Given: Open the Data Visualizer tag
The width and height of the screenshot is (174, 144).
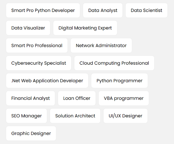Looking at the screenshot, I should [28, 28].
